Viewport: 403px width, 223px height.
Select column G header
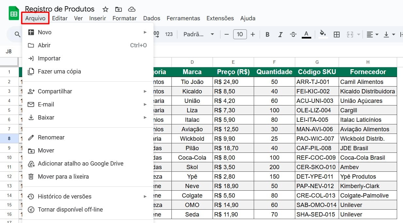[317, 62]
